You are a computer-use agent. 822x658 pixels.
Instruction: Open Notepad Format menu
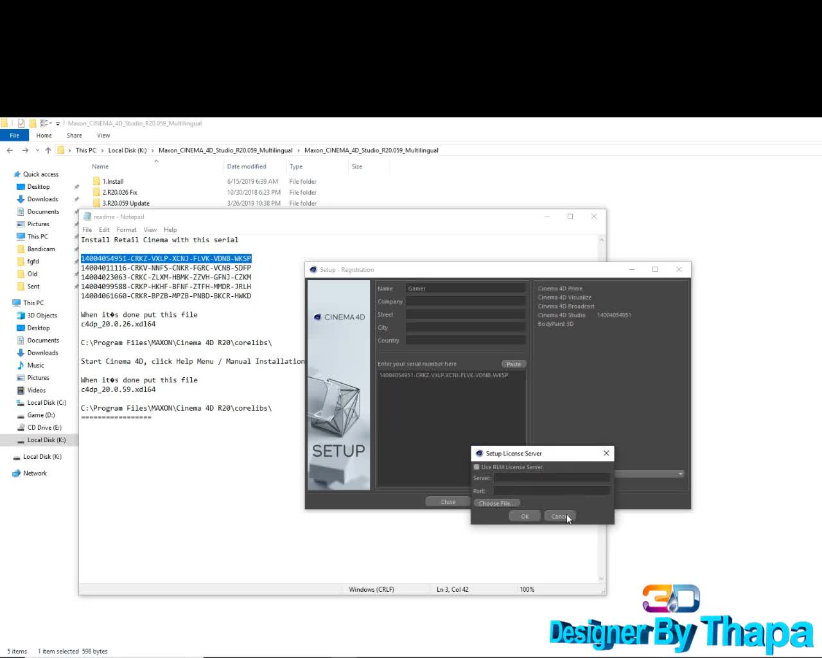pos(127,229)
